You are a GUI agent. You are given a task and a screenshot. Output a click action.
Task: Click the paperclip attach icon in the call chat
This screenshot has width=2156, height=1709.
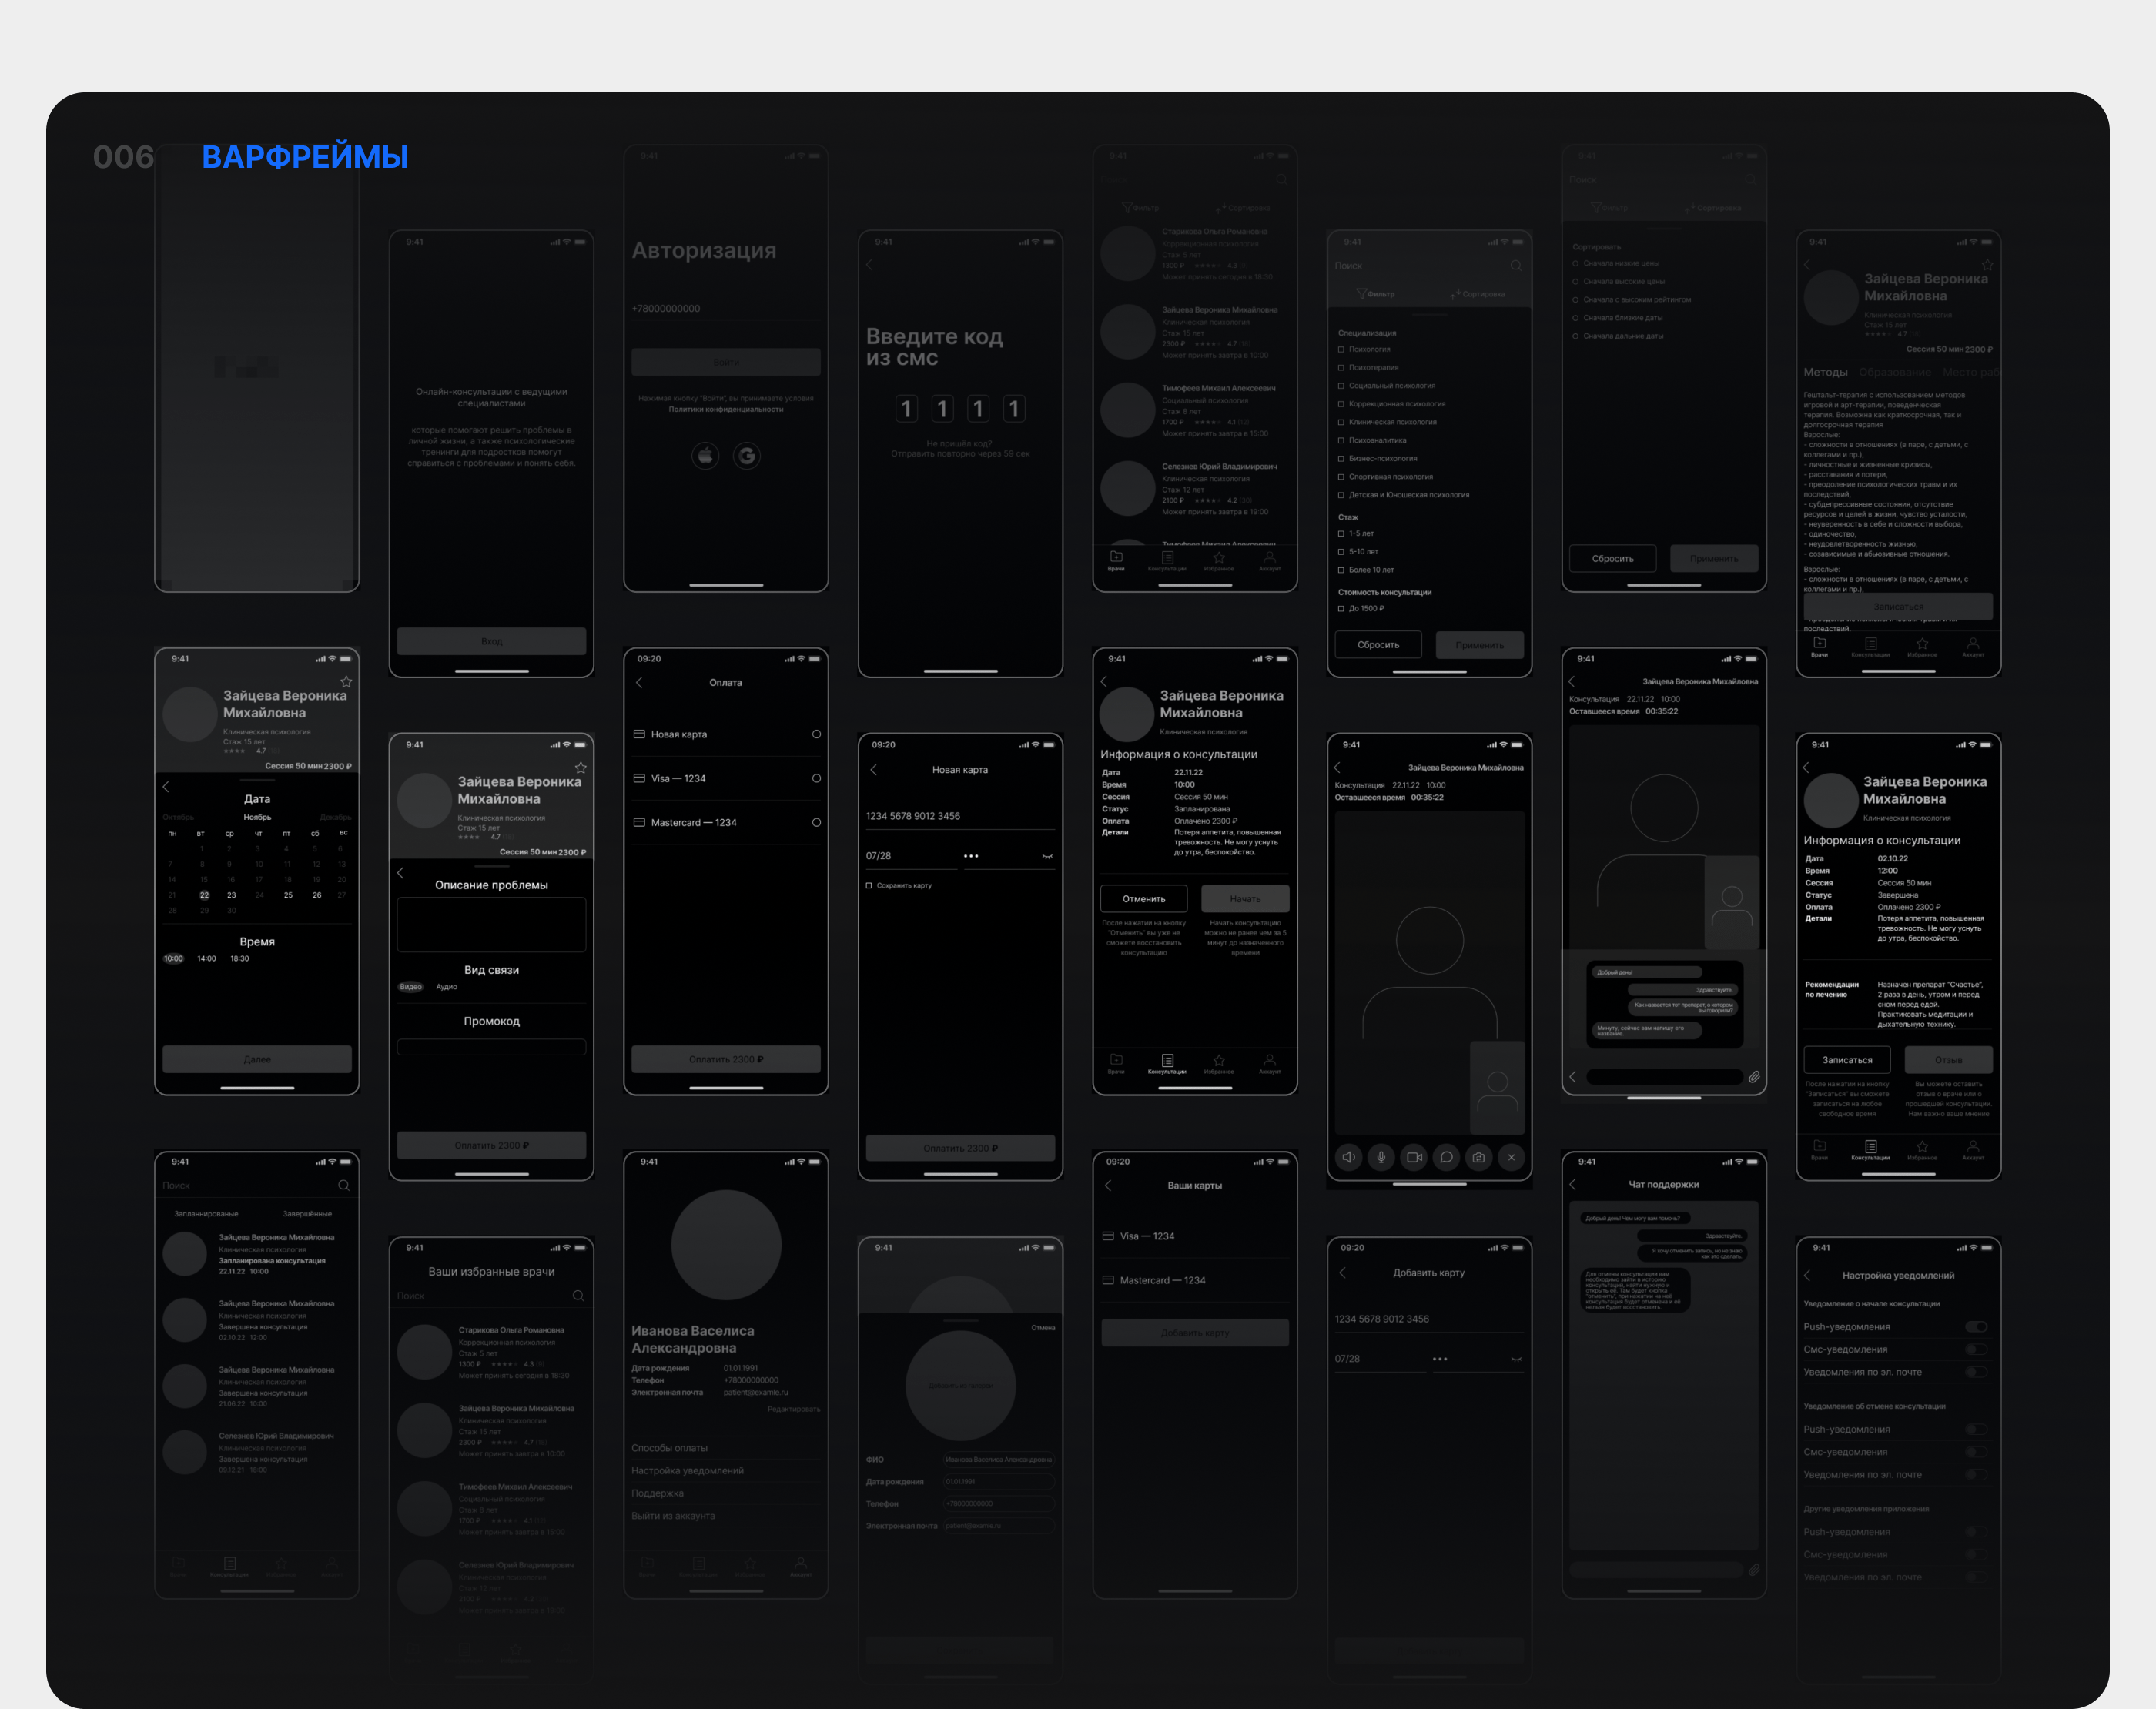[x=1754, y=1077]
